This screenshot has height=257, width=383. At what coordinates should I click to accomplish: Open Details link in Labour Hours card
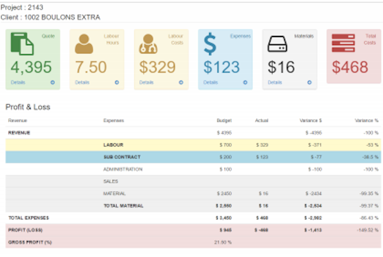(82, 82)
